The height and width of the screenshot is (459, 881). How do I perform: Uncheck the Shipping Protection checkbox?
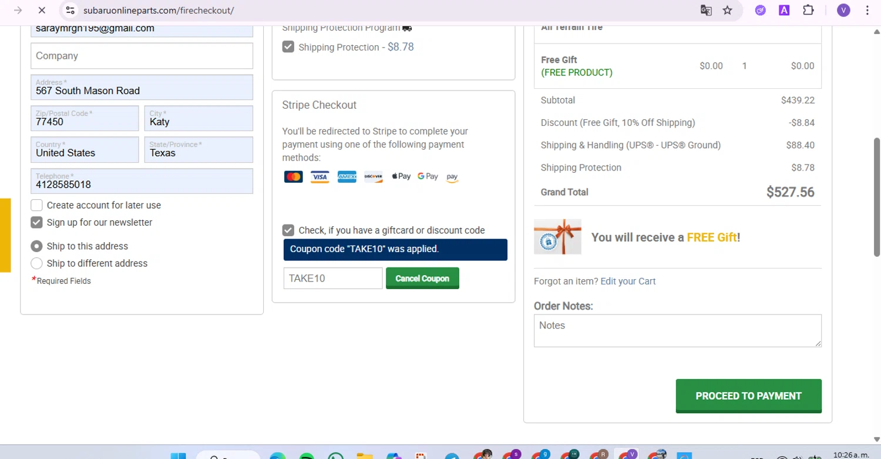[288, 47]
